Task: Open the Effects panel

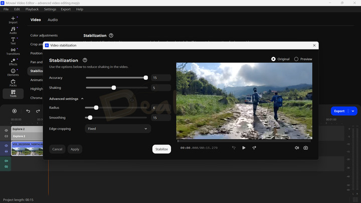Action: pyautogui.click(x=13, y=62)
